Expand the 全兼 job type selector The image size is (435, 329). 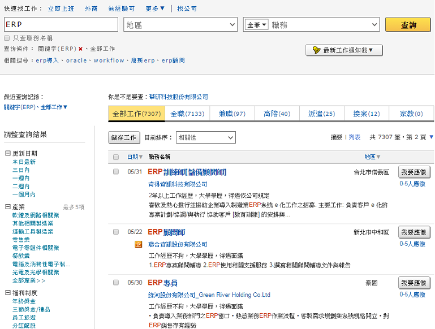257,25
